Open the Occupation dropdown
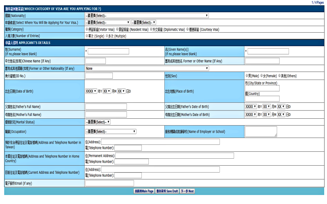 pos(111,132)
